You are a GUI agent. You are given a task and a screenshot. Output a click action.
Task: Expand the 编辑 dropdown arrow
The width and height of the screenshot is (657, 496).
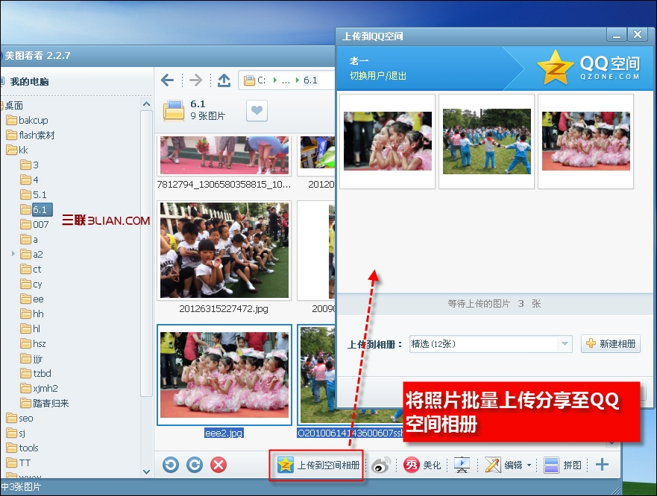point(529,465)
